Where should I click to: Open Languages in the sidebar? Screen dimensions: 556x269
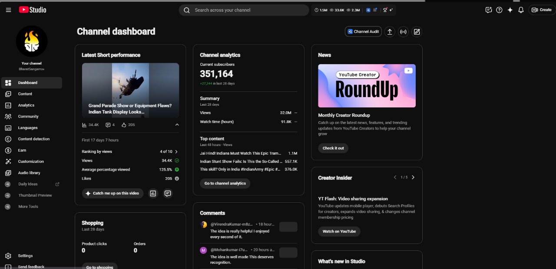(x=31, y=128)
